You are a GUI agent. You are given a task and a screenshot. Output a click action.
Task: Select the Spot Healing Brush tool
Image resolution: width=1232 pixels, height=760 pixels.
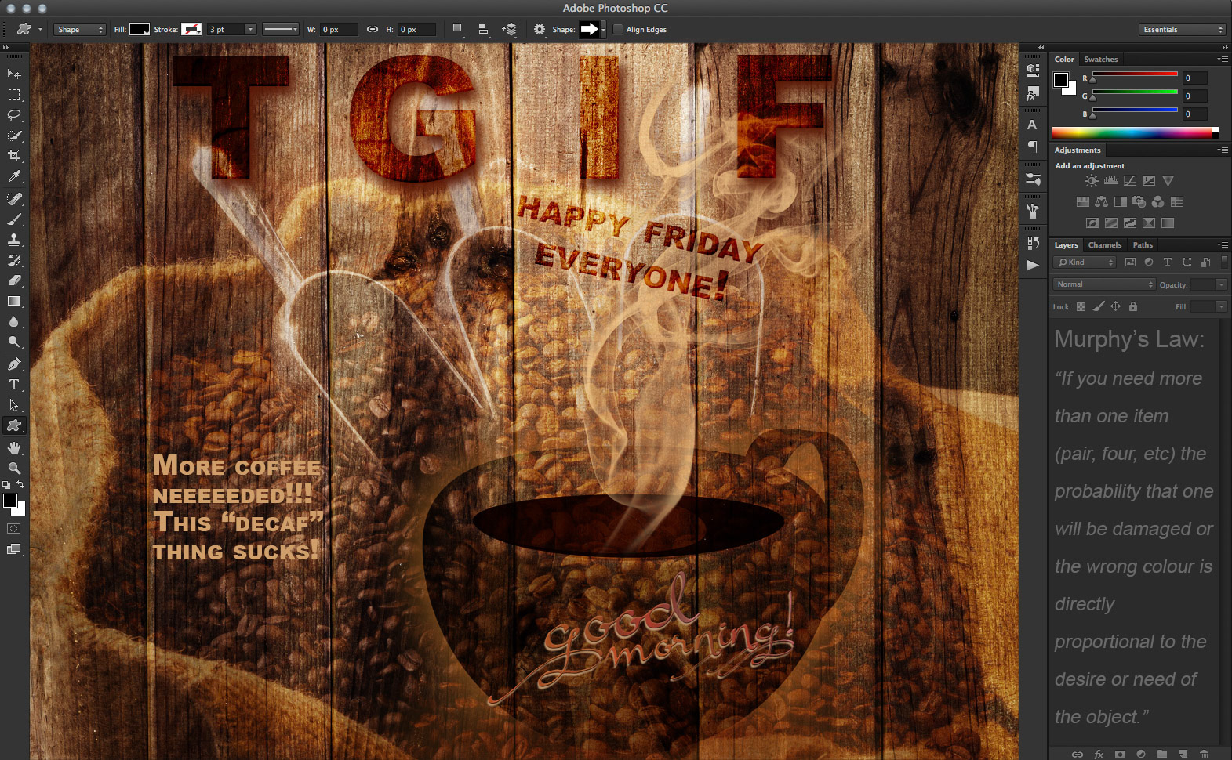click(x=14, y=199)
